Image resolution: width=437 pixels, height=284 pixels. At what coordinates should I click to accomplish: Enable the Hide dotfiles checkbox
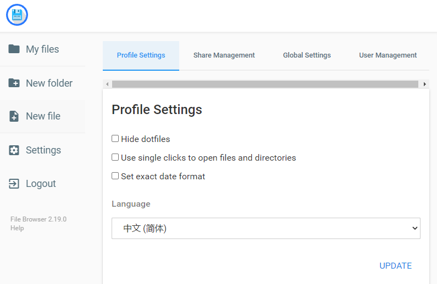(115, 139)
